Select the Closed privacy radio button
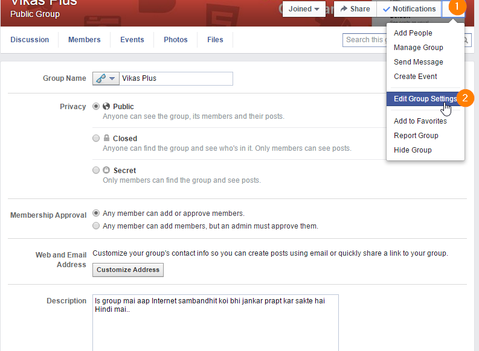 point(96,138)
